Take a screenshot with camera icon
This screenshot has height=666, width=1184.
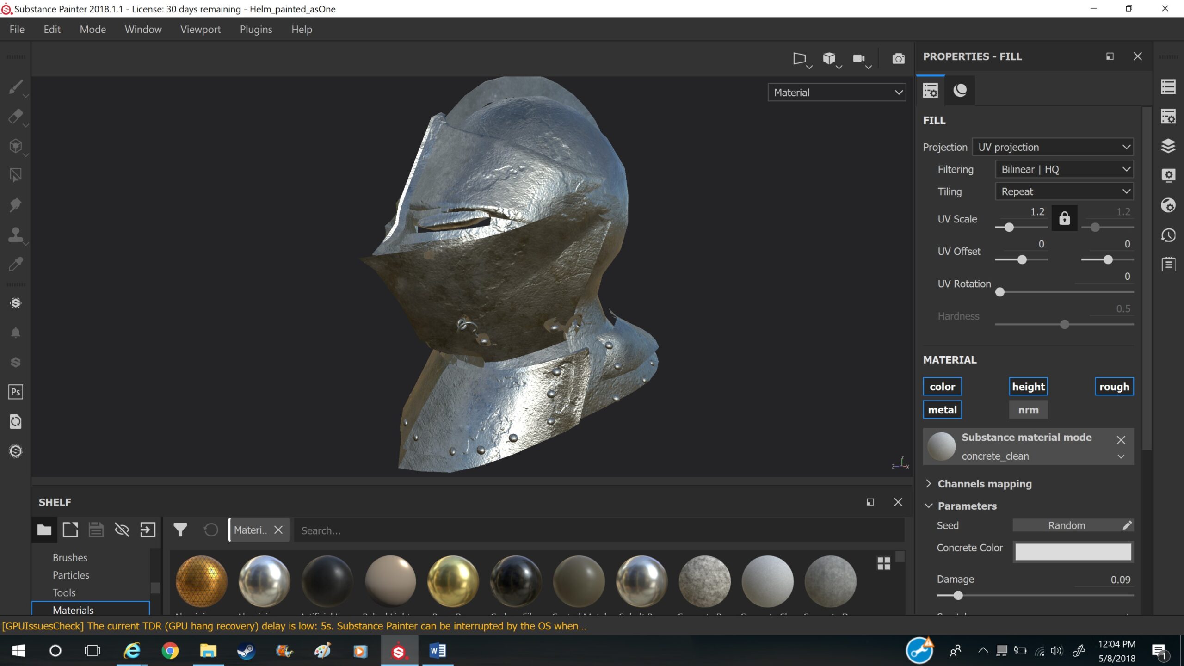pos(898,59)
